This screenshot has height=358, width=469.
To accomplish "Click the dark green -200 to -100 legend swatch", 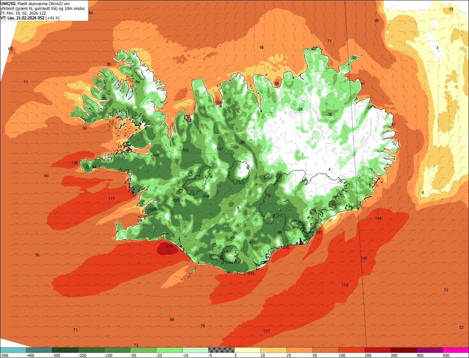I will 91,350.
